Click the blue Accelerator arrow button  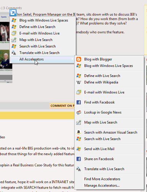click(x=13, y=13)
